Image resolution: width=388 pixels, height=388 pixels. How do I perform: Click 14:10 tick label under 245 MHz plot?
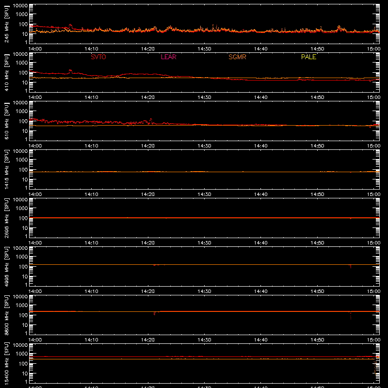tap(91, 49)
